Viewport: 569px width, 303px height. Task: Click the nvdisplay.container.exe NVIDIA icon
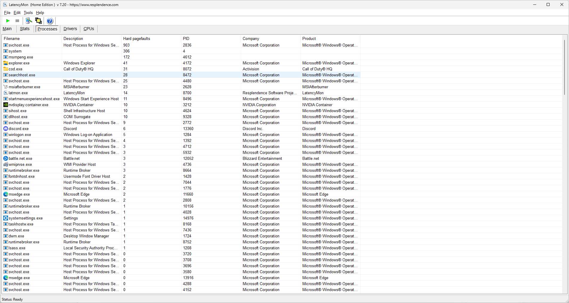[6, 105]
